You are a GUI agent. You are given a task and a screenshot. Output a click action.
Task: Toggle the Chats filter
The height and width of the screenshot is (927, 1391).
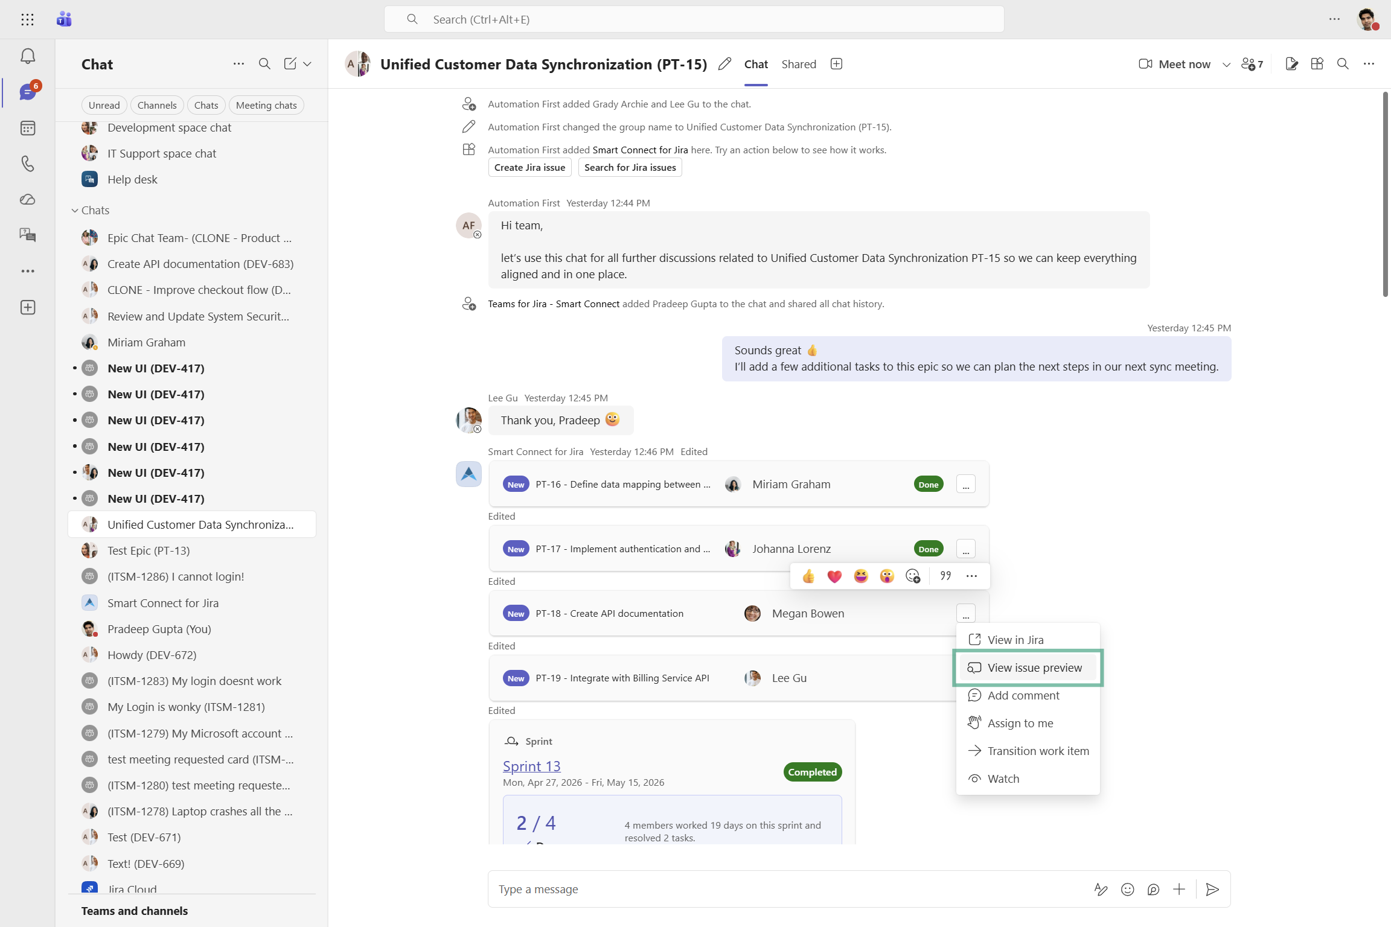click(206, 105)
